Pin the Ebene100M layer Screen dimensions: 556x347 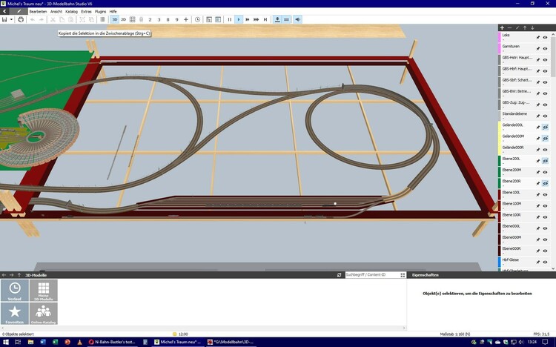538,206
